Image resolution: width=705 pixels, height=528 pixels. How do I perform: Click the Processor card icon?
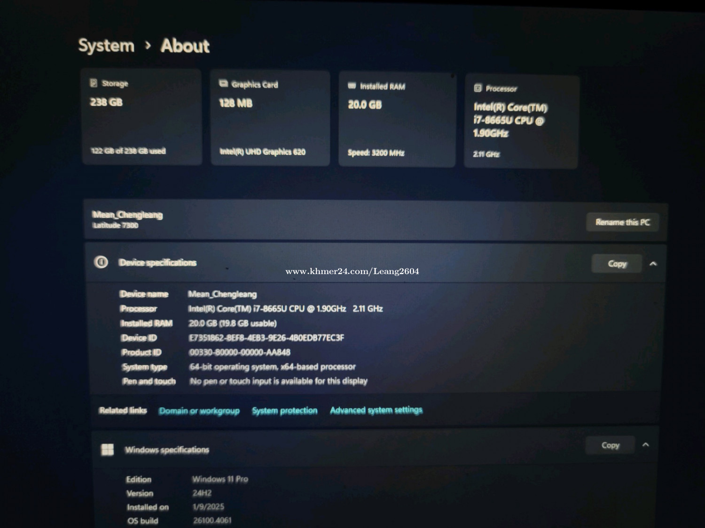point(478,88)
